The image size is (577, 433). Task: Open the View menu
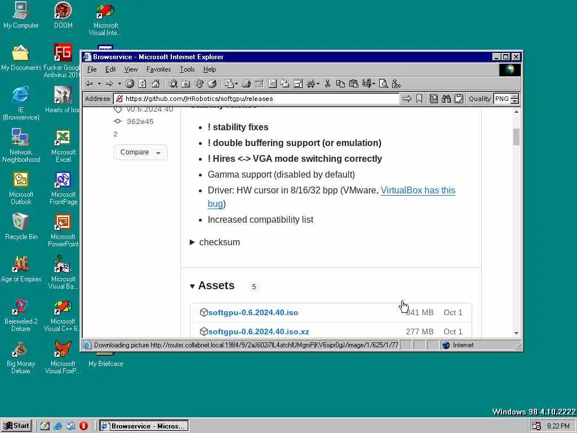pos(131,69)
